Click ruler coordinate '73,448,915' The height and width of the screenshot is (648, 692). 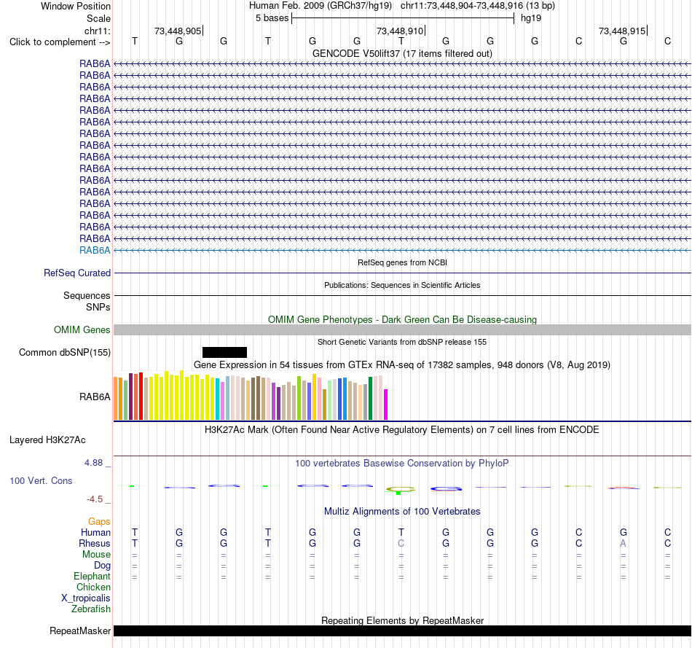tap(622, 31)
